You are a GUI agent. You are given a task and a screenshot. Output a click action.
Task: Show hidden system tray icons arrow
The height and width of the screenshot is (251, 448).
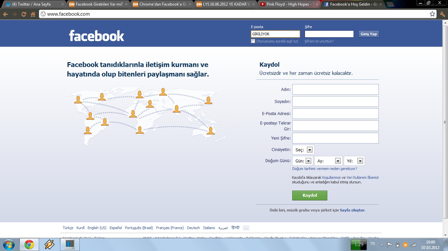point(381,244)
